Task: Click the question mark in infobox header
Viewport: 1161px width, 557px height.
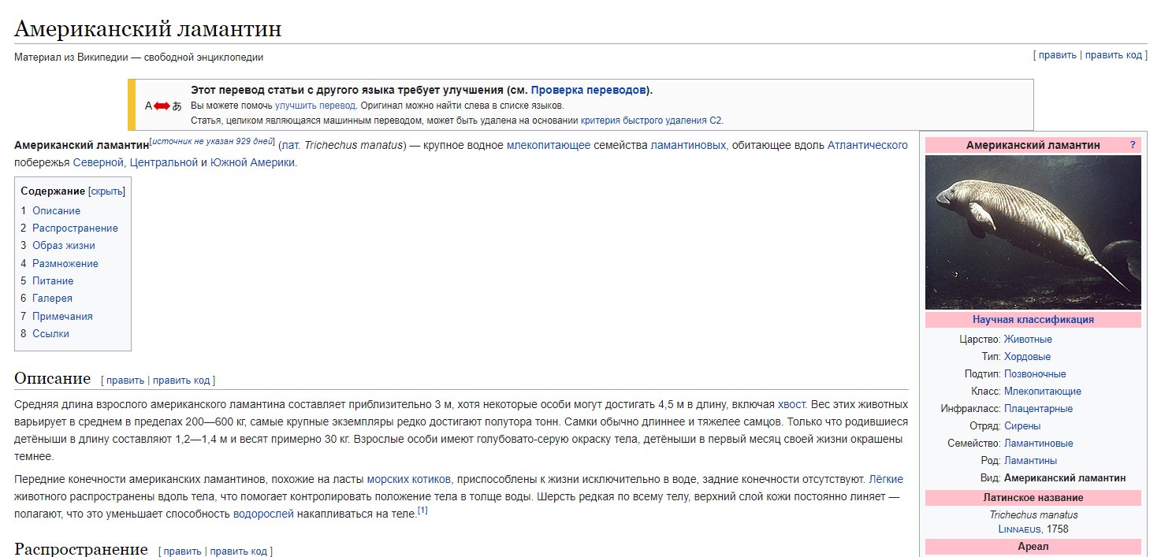Action: [x=1133, y=145]
